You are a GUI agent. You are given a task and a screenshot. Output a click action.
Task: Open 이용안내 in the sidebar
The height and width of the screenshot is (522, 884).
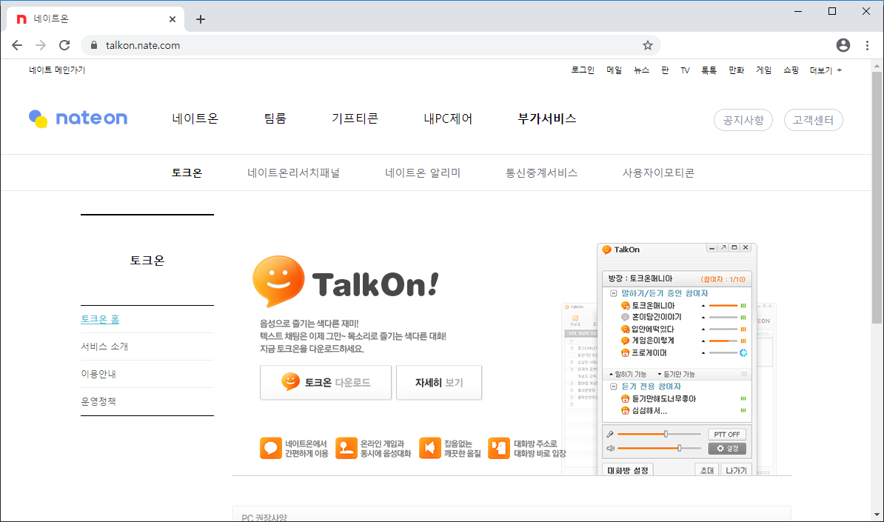pyautogui.click(x=98, y=374)
